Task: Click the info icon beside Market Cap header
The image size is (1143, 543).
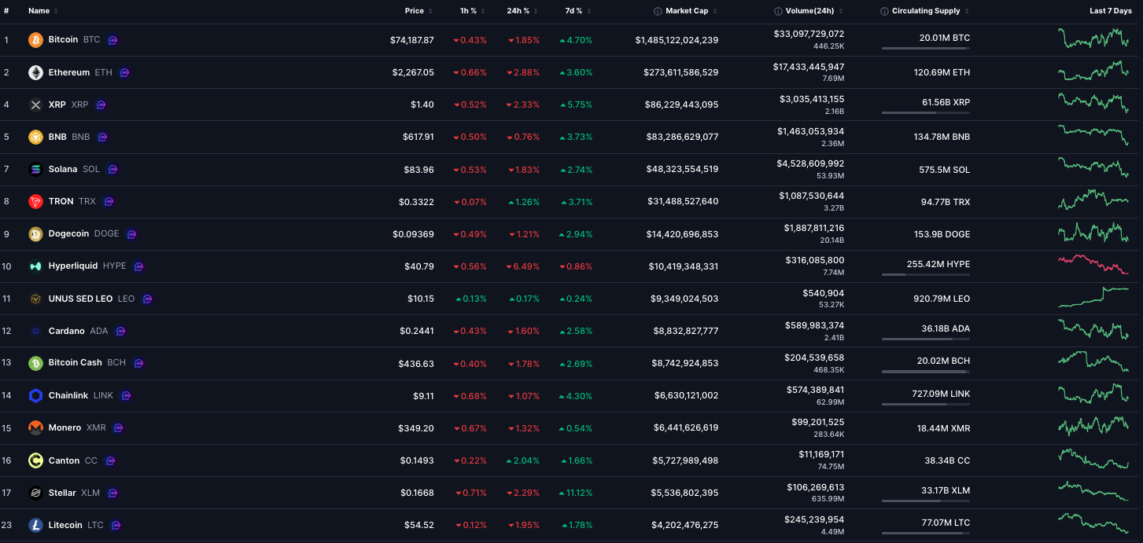Action: (658, 11)
